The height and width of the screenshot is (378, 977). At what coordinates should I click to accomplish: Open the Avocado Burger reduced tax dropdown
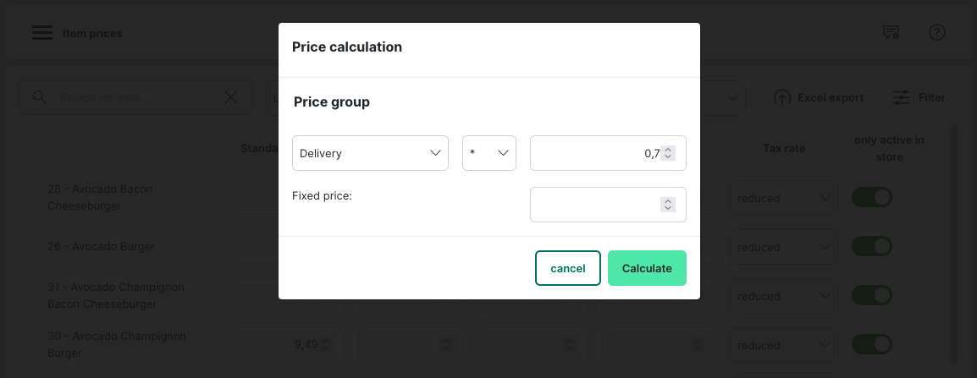pos(782,247)
